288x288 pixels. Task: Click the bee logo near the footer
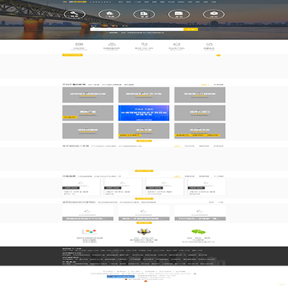pyautogui.click(x=142, y=231)
